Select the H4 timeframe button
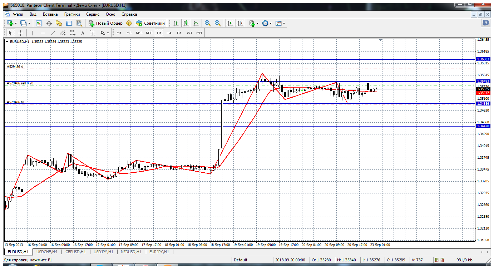 point(169,33)
